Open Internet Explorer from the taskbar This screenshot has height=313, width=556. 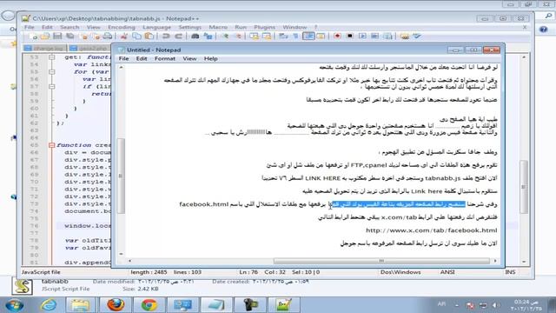(x=49, y=305)
